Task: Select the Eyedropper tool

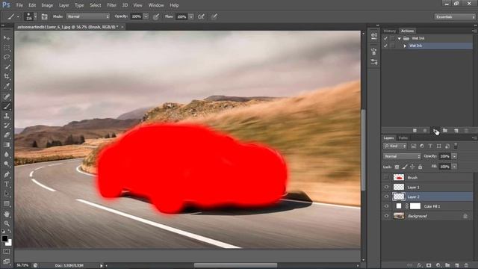Action: (7, 87)
